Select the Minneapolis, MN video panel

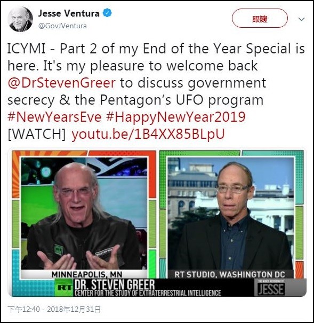[84, 214]
